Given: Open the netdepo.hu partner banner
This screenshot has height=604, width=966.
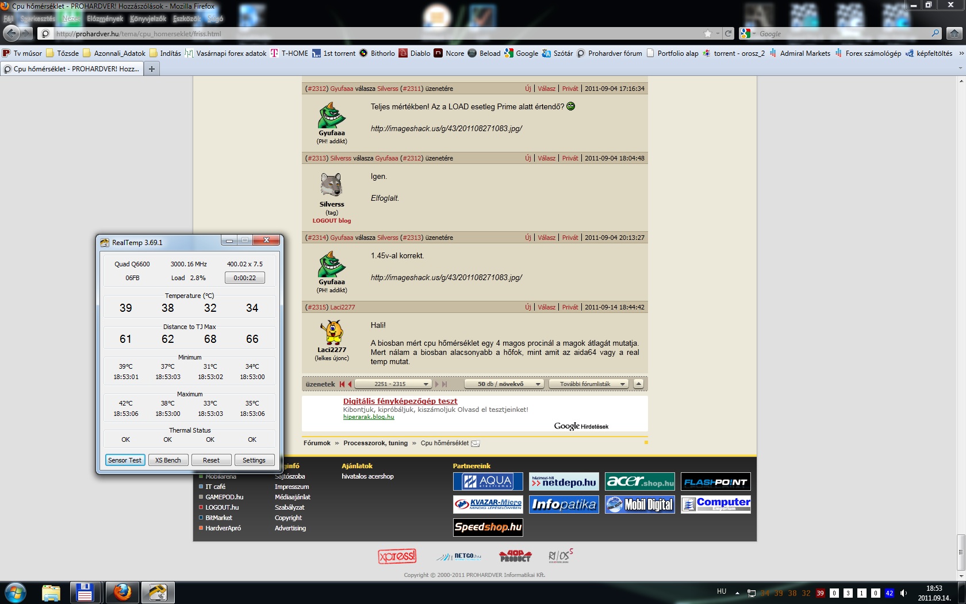Looking at the screenshot, I should (x=563, y=481).
